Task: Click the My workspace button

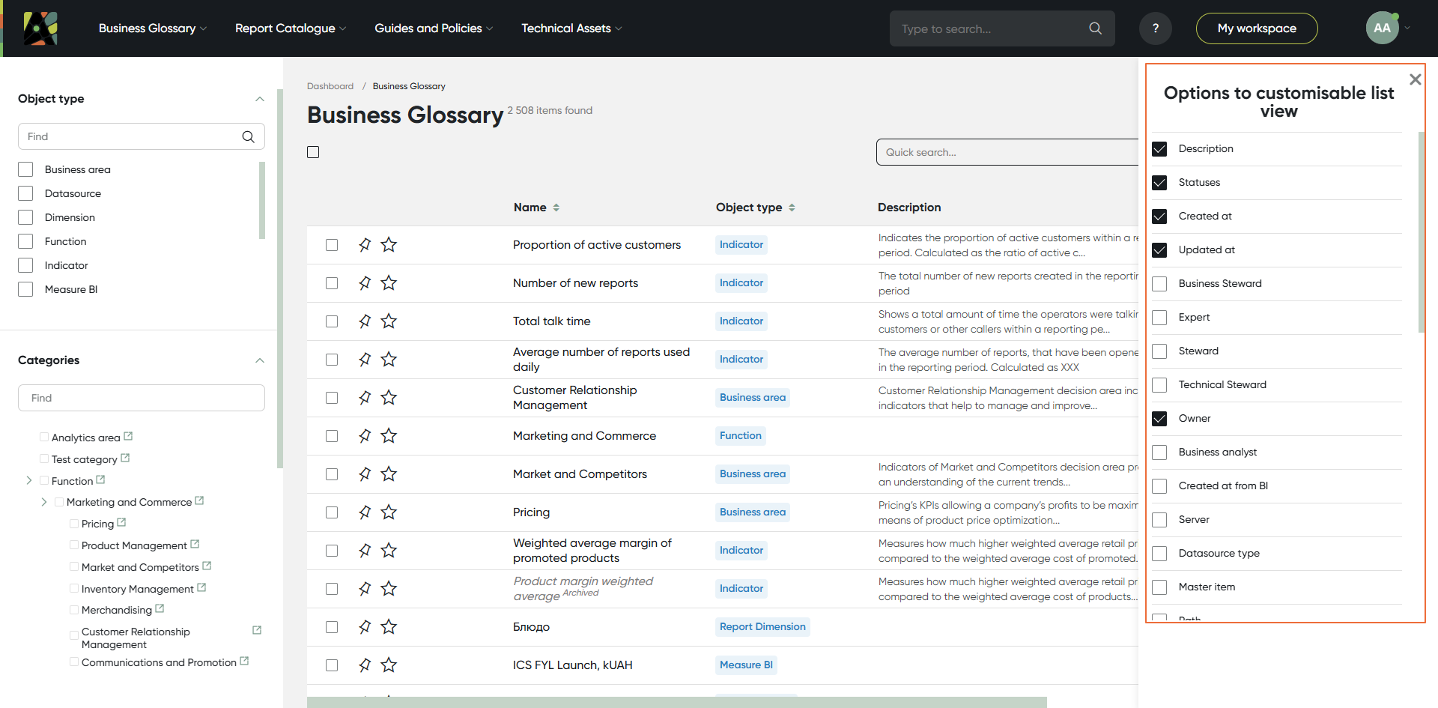Action: 1256,28
